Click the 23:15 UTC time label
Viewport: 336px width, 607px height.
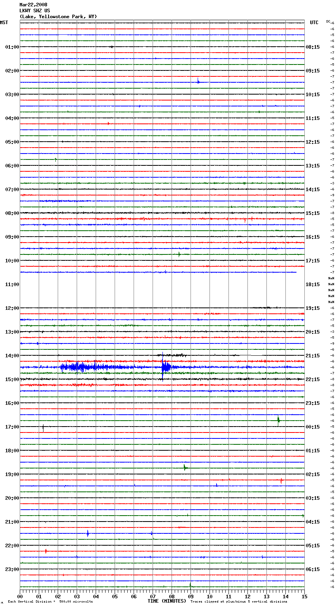pyautogui.click(x=313, y=403)
